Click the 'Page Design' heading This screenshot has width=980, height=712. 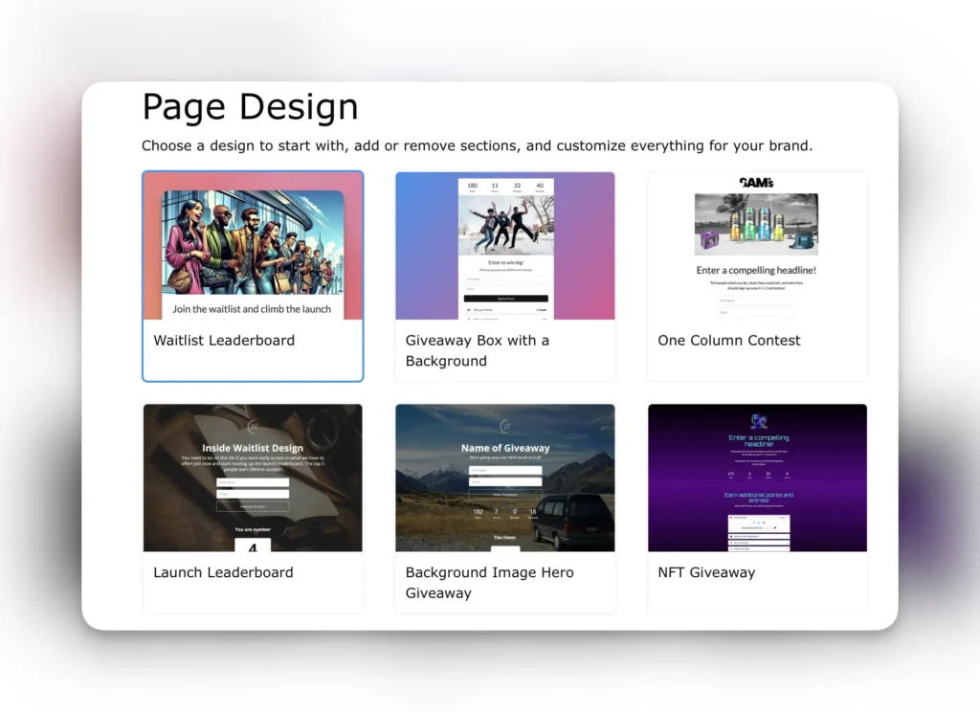tap(250, 107)
